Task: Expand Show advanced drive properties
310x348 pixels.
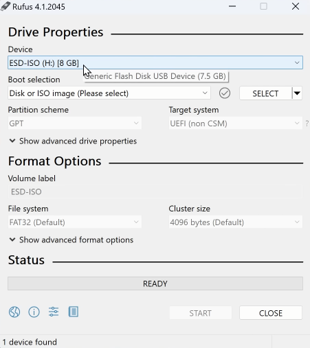Action: pyautogui.click(x=73, y=141)
